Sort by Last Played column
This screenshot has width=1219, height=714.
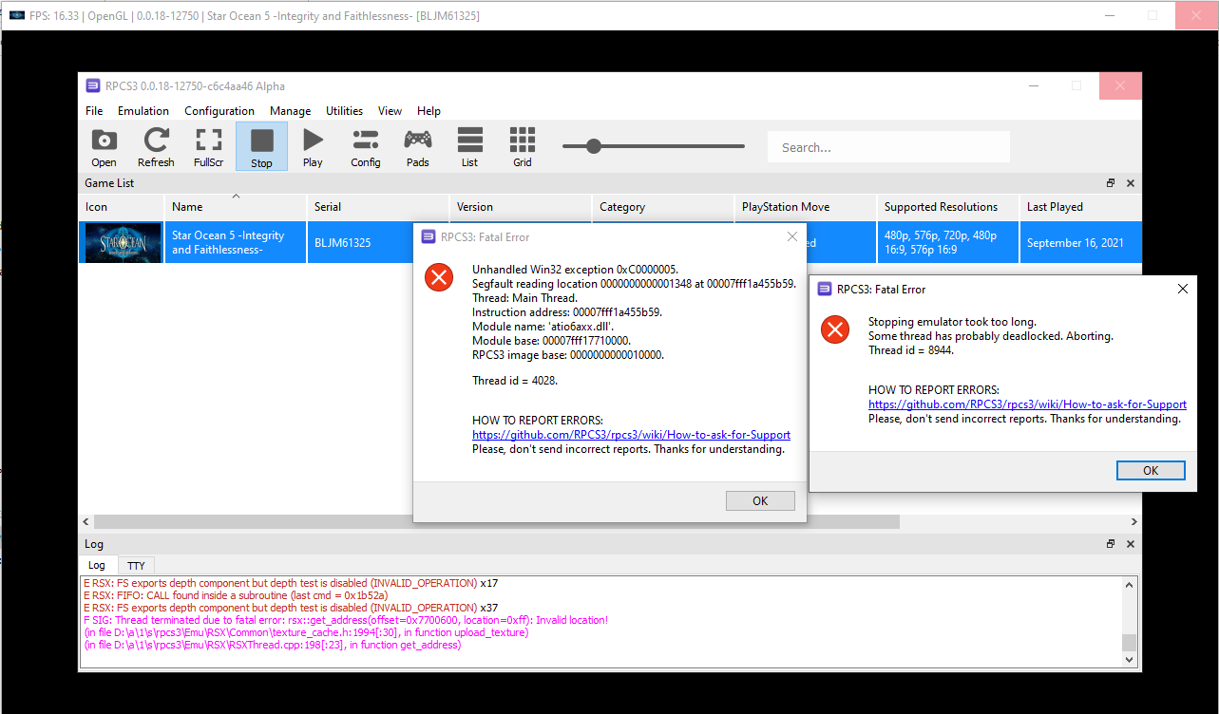(1081, 207)
